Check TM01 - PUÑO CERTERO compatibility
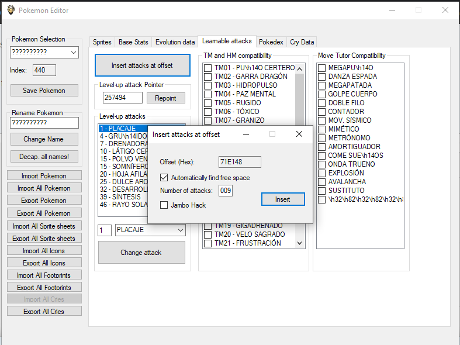Viewport: 460px width, 345px height. click(x=207, y=68)
